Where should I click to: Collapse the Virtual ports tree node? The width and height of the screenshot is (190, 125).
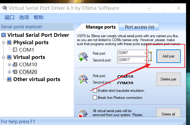(x=3, y=57)
